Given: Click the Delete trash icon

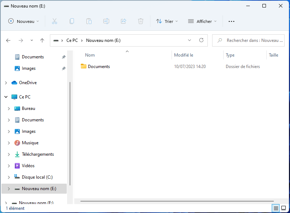Looking at the screenshot, I should tap(141, 21).
